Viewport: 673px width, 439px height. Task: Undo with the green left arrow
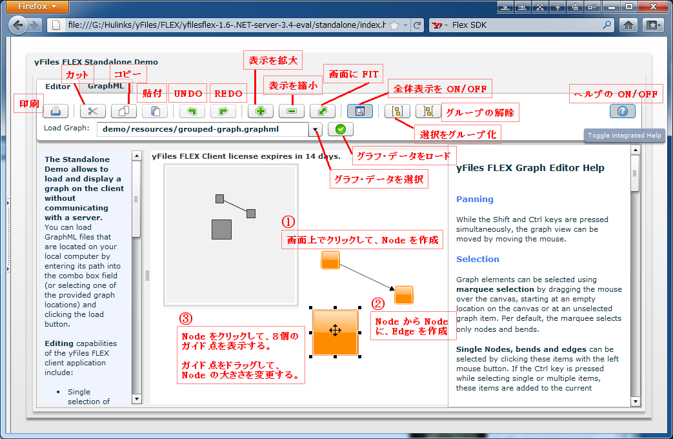pyautogui.click(x=192, y=111)
